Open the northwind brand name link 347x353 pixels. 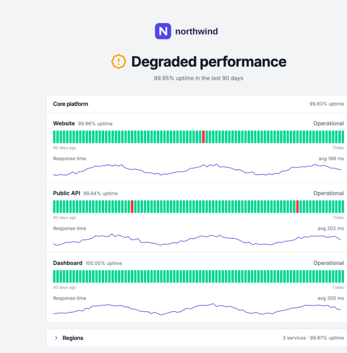tap(196, 31)
